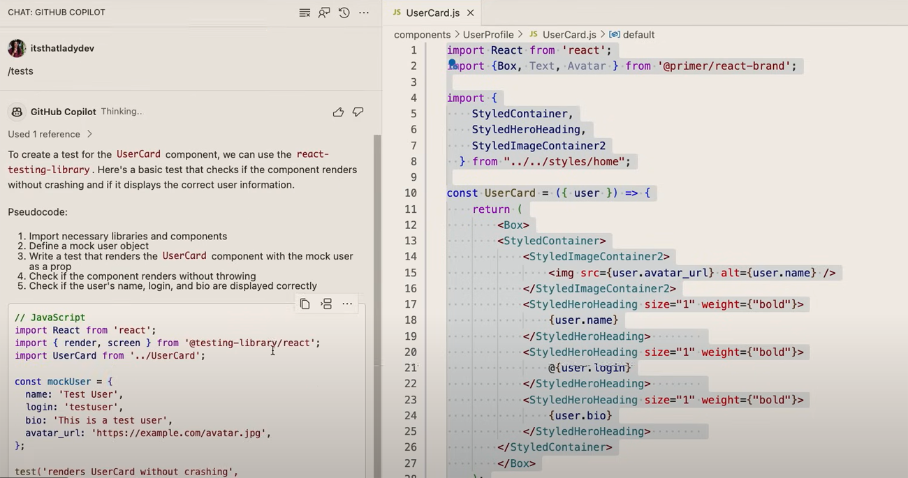
Task: Click "import UserCard from '../UserCard'" line
Action: pyautogui.click(x=110, y=355)
